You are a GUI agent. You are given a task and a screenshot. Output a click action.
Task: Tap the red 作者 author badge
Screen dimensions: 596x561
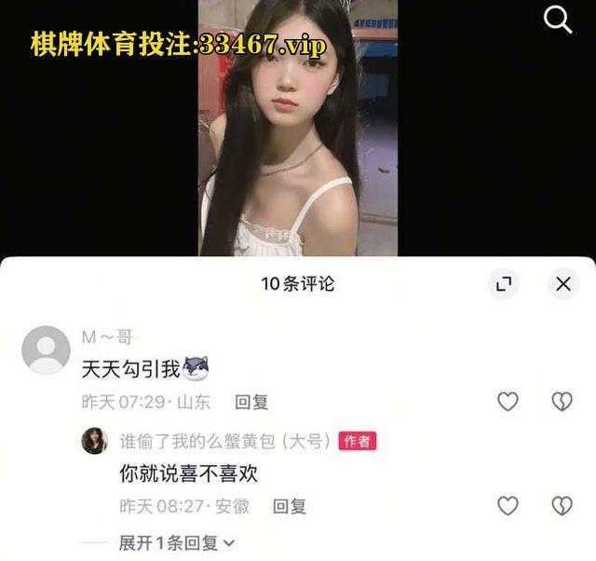pyautogui.click(x=358, y=441)
